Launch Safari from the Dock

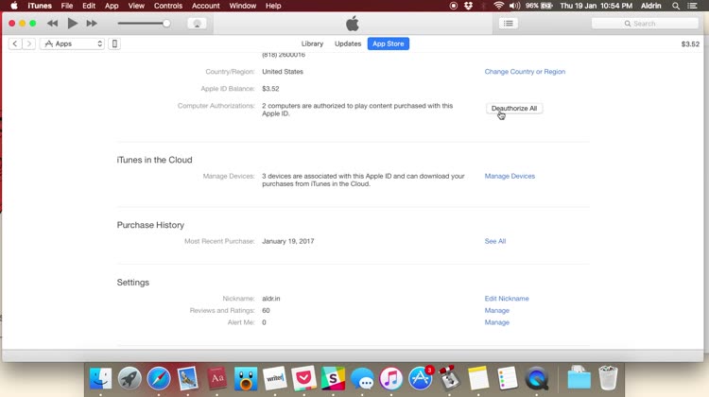pos(159,378)
